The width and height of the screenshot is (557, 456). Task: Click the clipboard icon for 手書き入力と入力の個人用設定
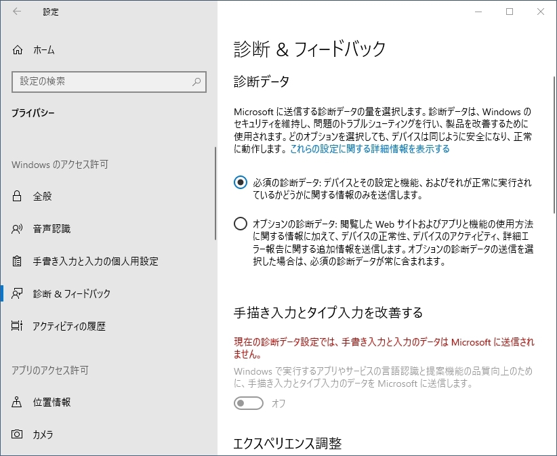(x=17, y=261)
